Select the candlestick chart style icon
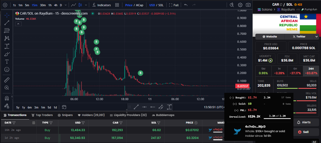The height and width of the screenshot is (143, 321). pos(80,5)
